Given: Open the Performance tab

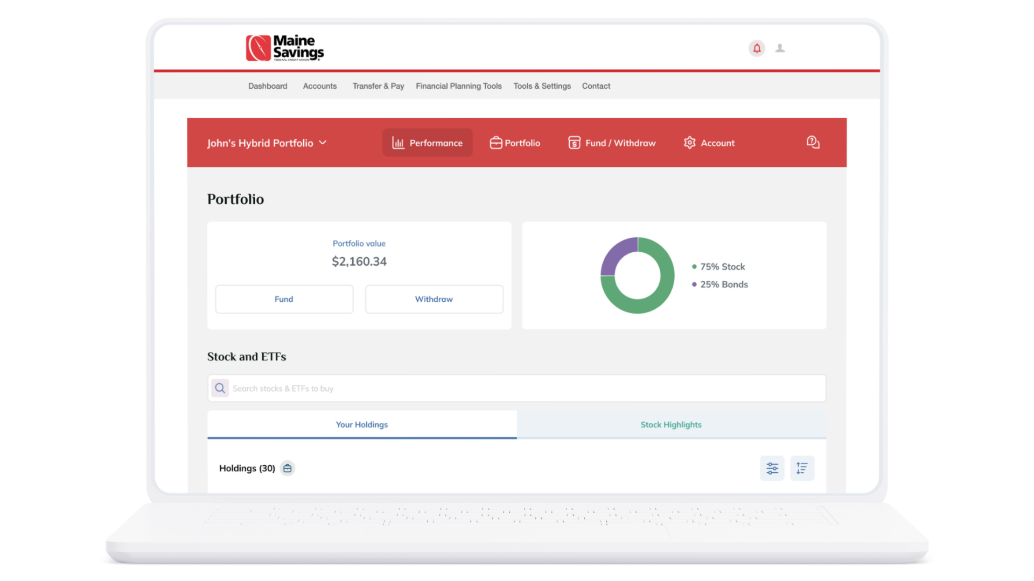Looking at the screenshot, I should click(x=428, y=143).
